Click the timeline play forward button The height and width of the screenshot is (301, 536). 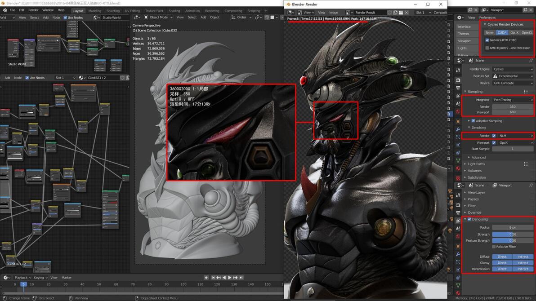tap(229, 278)
